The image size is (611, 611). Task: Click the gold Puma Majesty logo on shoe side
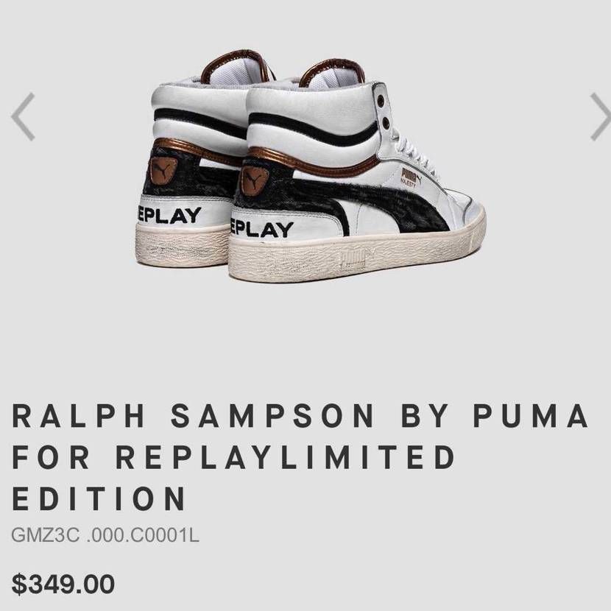click(411, 177)
